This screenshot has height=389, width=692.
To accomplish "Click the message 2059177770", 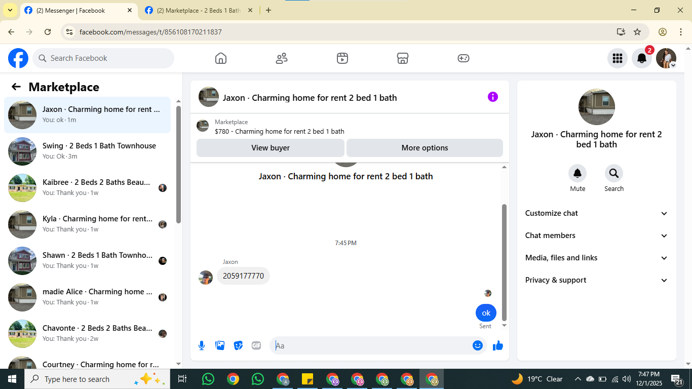I will (x=244, y=276).
